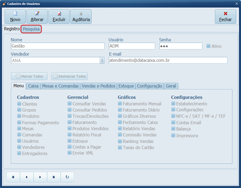241x188 pixels.
Task: Select the Estoque permissions tab
Action: 126,86
